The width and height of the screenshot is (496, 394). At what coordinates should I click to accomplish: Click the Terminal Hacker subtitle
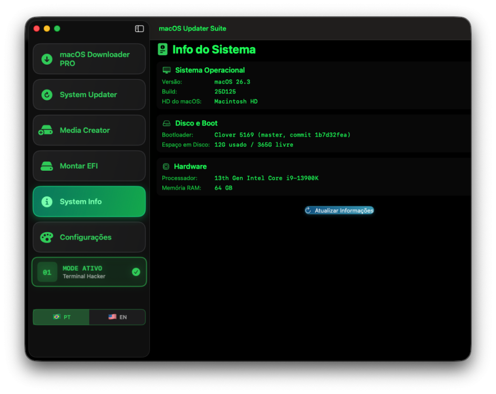[x=84, y=276]
